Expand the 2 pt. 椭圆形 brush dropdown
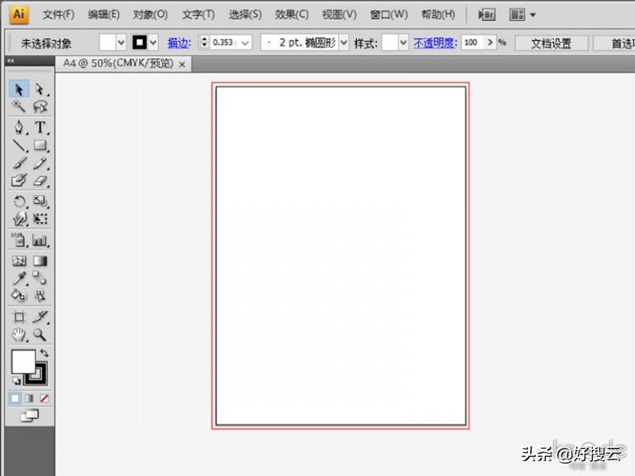Screen dimensions: 635x476 (x=343, y=42)
